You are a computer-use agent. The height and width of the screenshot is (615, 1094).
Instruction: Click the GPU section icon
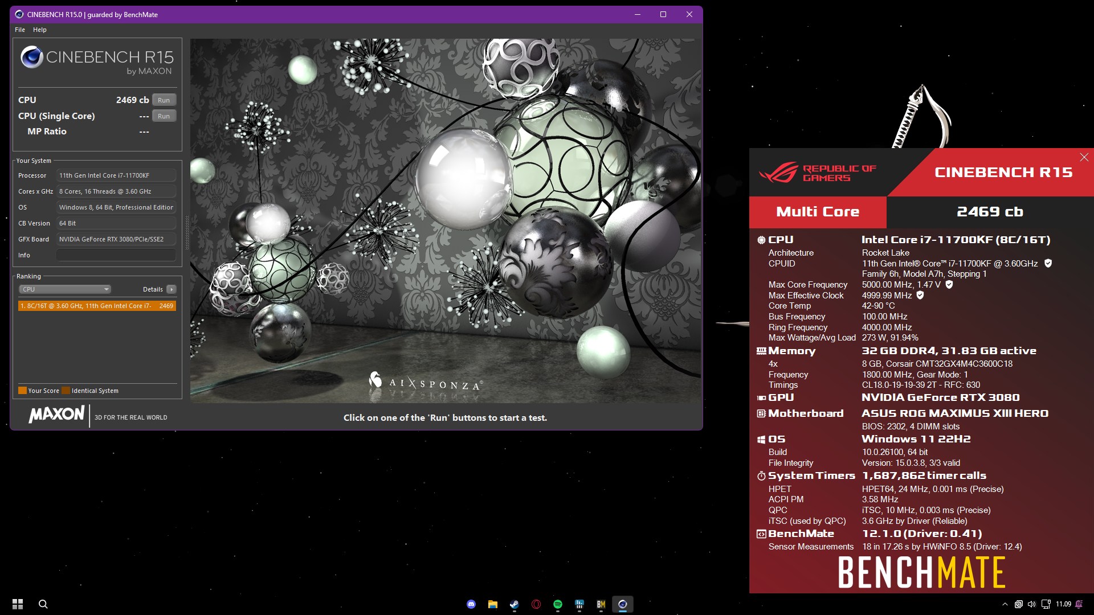click(761, 397)
